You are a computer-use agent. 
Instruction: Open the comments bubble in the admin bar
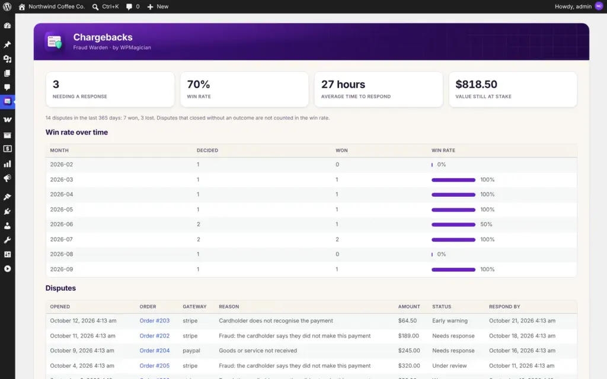[x=129, y=7]
